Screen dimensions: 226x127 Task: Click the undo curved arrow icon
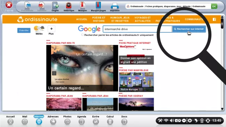point(196,120)
